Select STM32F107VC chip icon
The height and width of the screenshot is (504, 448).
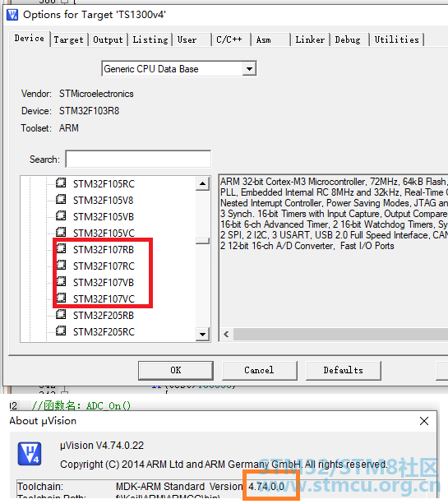pyautogui.click(x=61, y=298)
